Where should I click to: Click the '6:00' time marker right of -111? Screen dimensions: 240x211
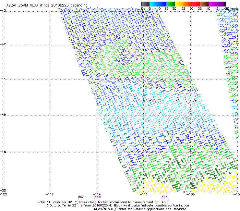pos(165,197)
